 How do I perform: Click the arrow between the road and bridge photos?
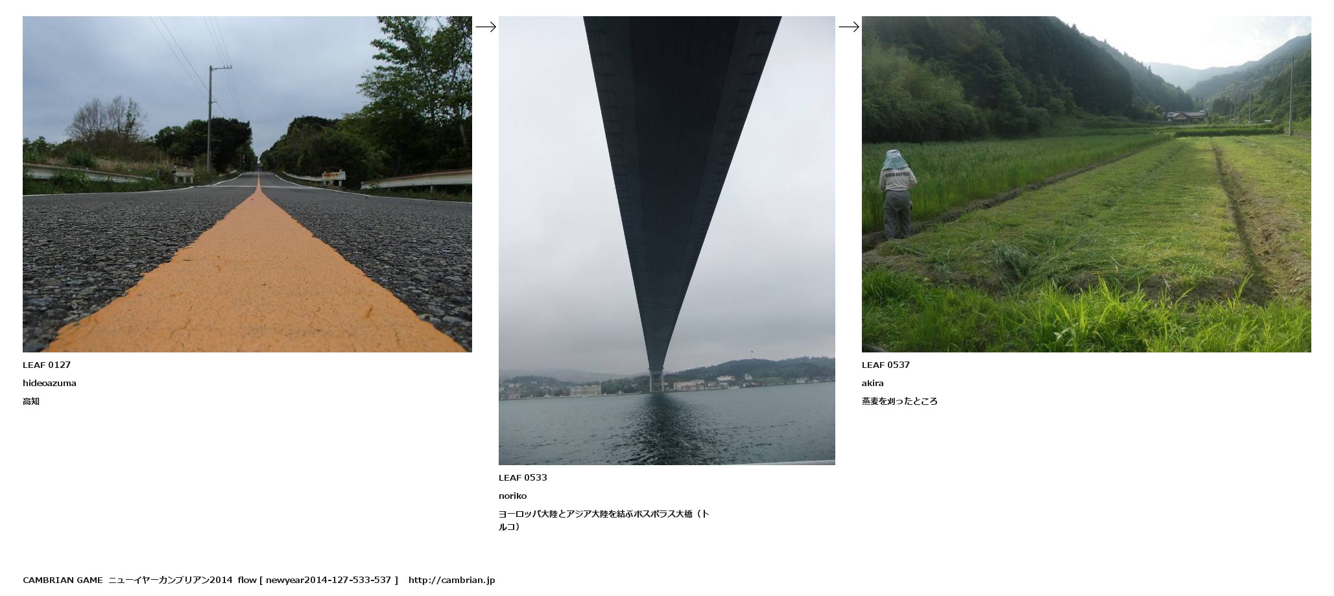tap(486, 27)
